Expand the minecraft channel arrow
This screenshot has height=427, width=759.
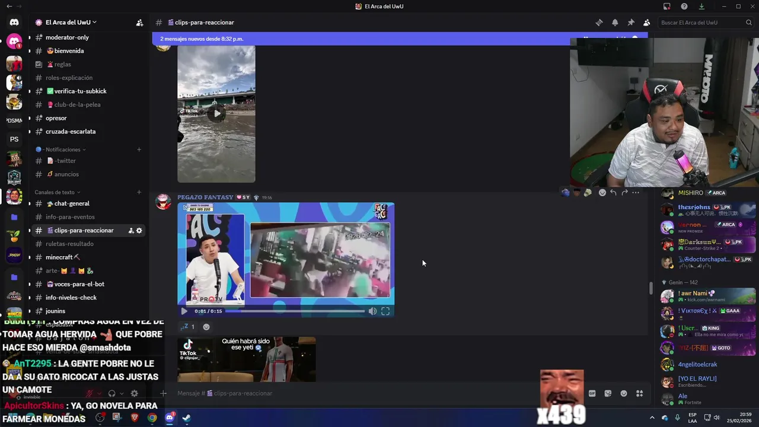pos(30,257)
